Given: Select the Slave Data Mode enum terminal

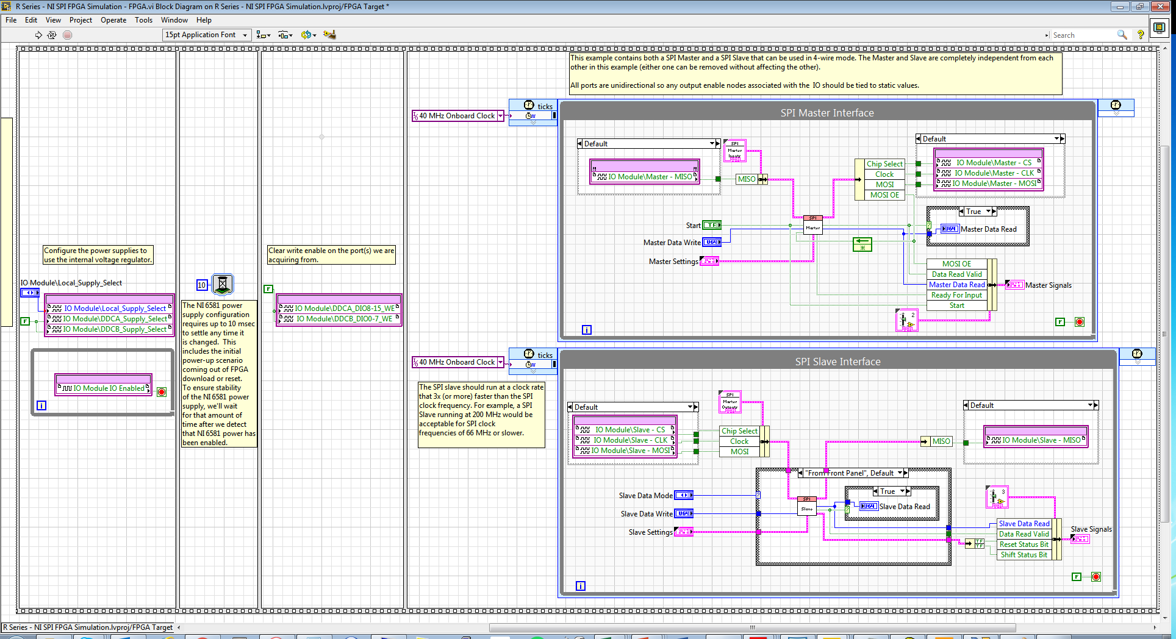Looking at the screenshot, I should pos(684,495).
